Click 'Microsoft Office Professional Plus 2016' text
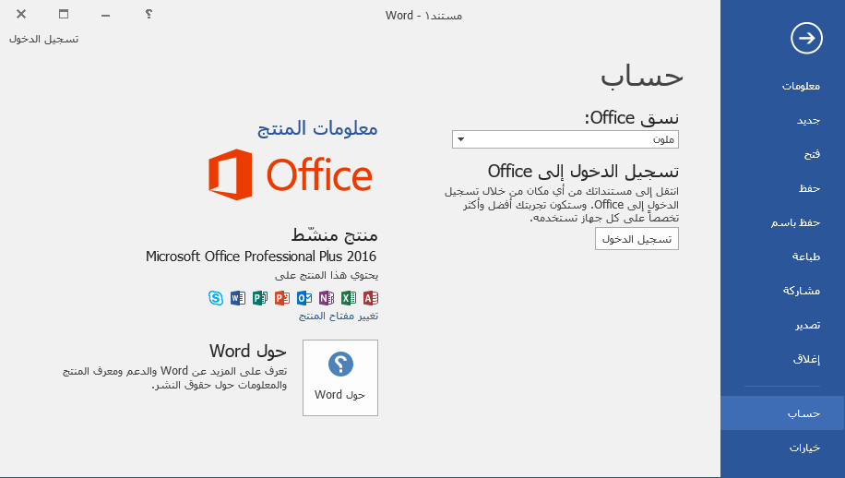The image size is (845, 478). pyautogui.click(x=261, y=256)
